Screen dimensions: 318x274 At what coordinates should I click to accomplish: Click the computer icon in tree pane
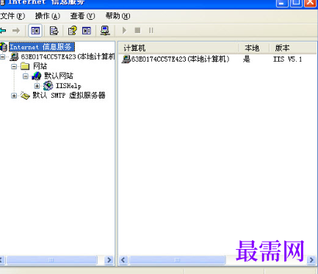click(14, 57)
